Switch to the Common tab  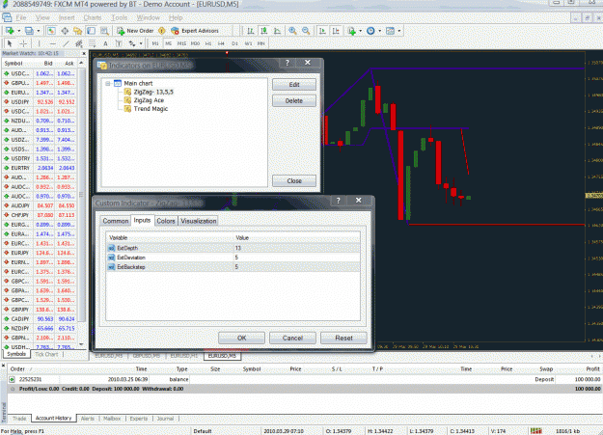point(116,221)
